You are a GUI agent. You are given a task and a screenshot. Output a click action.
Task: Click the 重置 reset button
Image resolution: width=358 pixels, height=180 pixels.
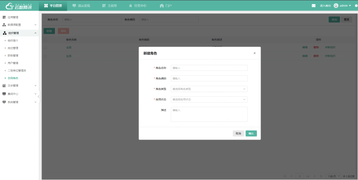coord(347,20)
